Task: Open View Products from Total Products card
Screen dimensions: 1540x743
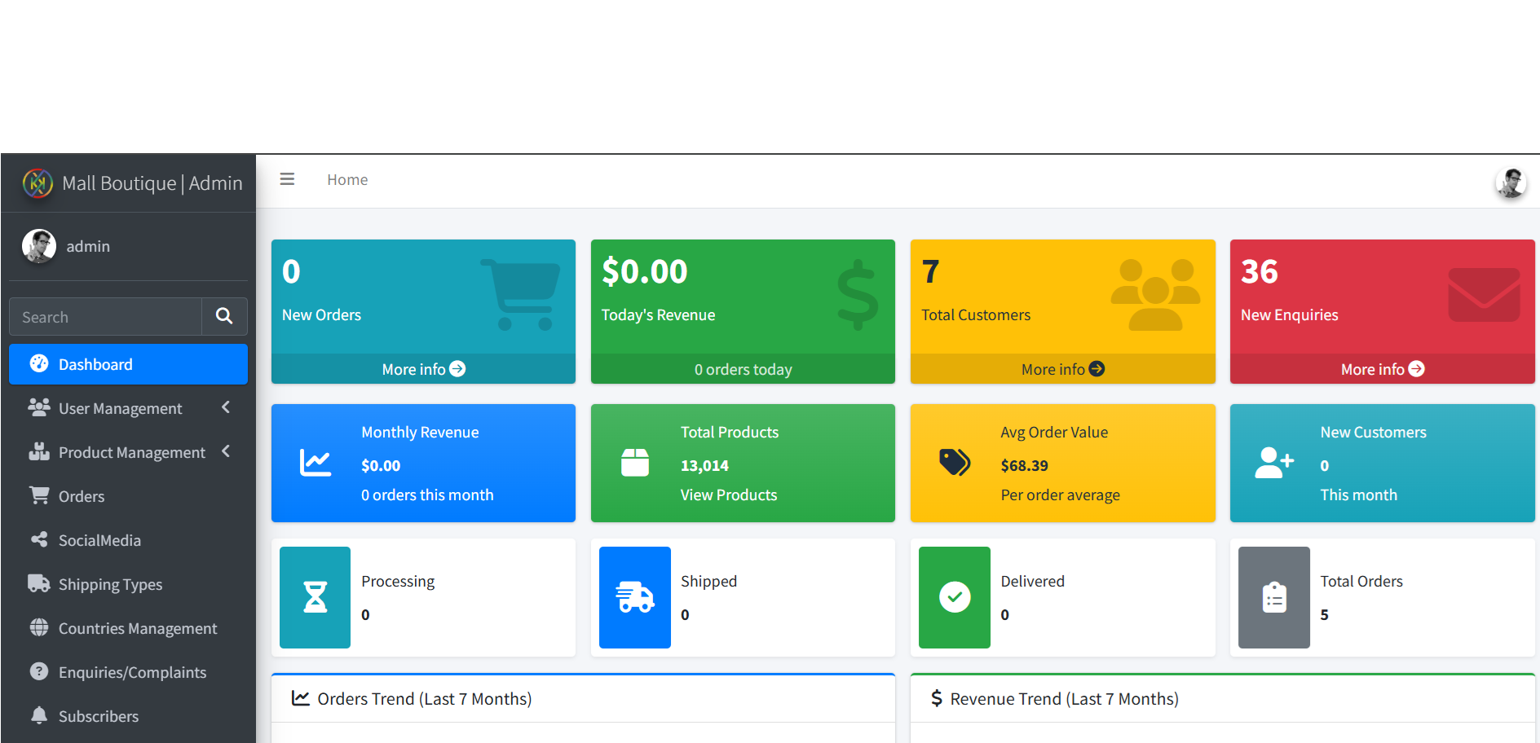Action: 728,495
